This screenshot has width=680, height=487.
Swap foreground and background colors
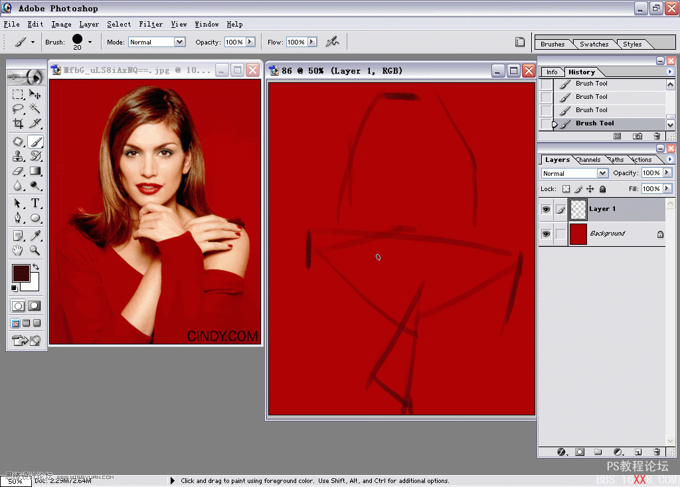point(36,267)
